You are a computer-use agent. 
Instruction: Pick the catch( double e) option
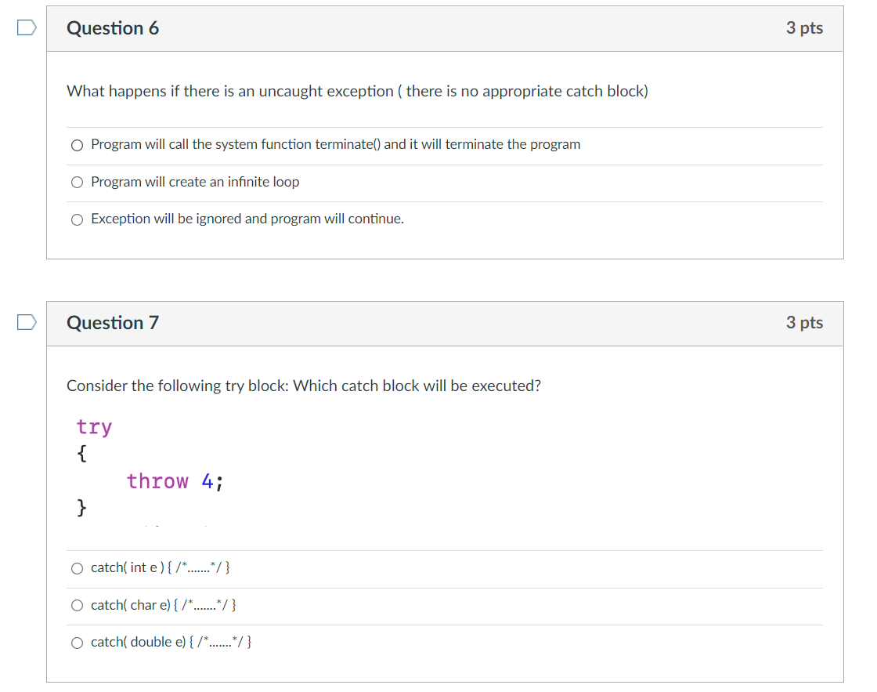click(x=77, y=643)
